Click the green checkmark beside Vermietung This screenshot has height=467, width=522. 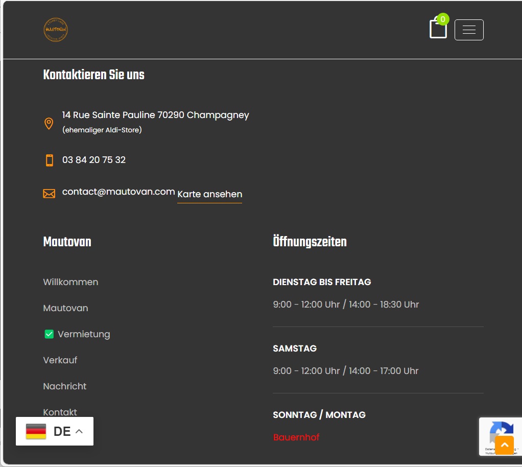(49, 334)
